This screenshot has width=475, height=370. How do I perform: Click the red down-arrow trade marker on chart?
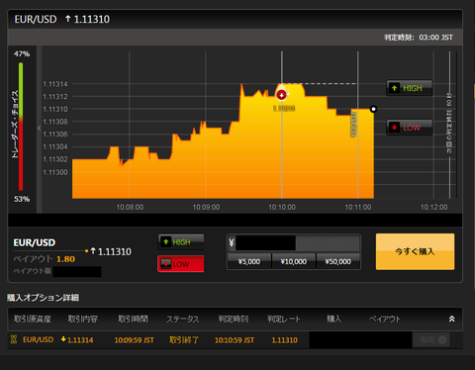click(x=281, y=95)
